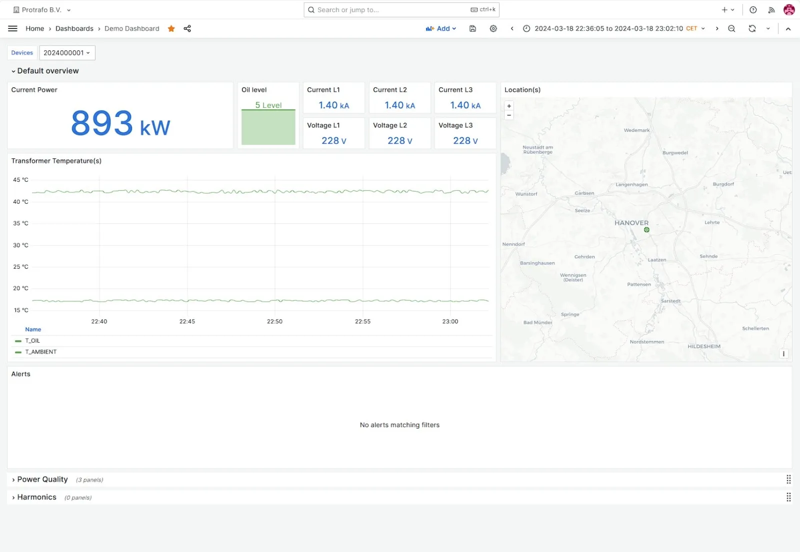Expand the Harmonics row
The image size is (800, 552).
coord(34,497)
